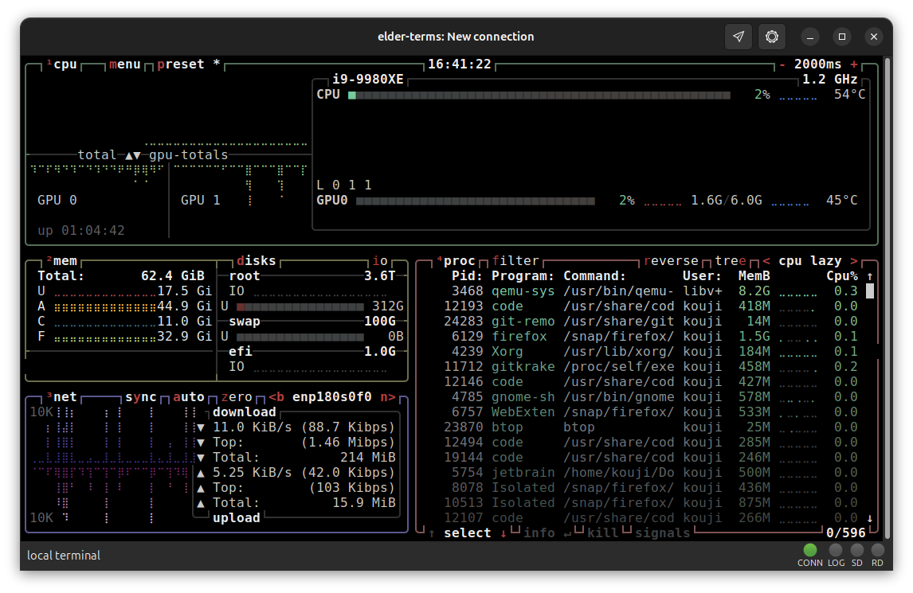Switch to next network interface with n>
This screenshot has height=593, width=913.
click(x=388, y=397)
